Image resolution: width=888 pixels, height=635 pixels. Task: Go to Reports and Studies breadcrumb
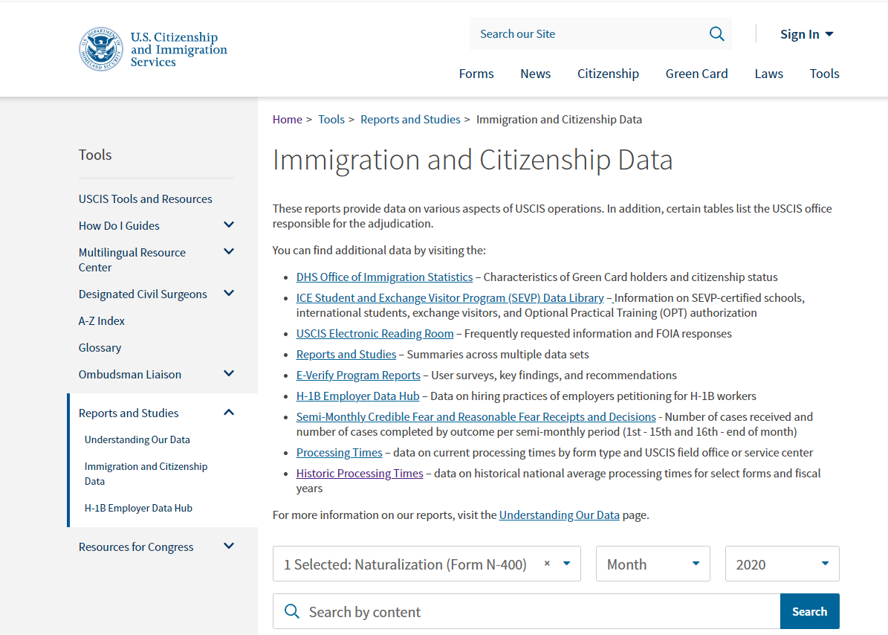coord(410,120)
